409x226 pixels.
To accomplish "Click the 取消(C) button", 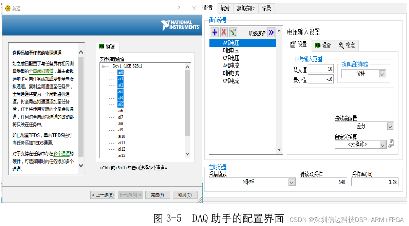I will [185, 195].
